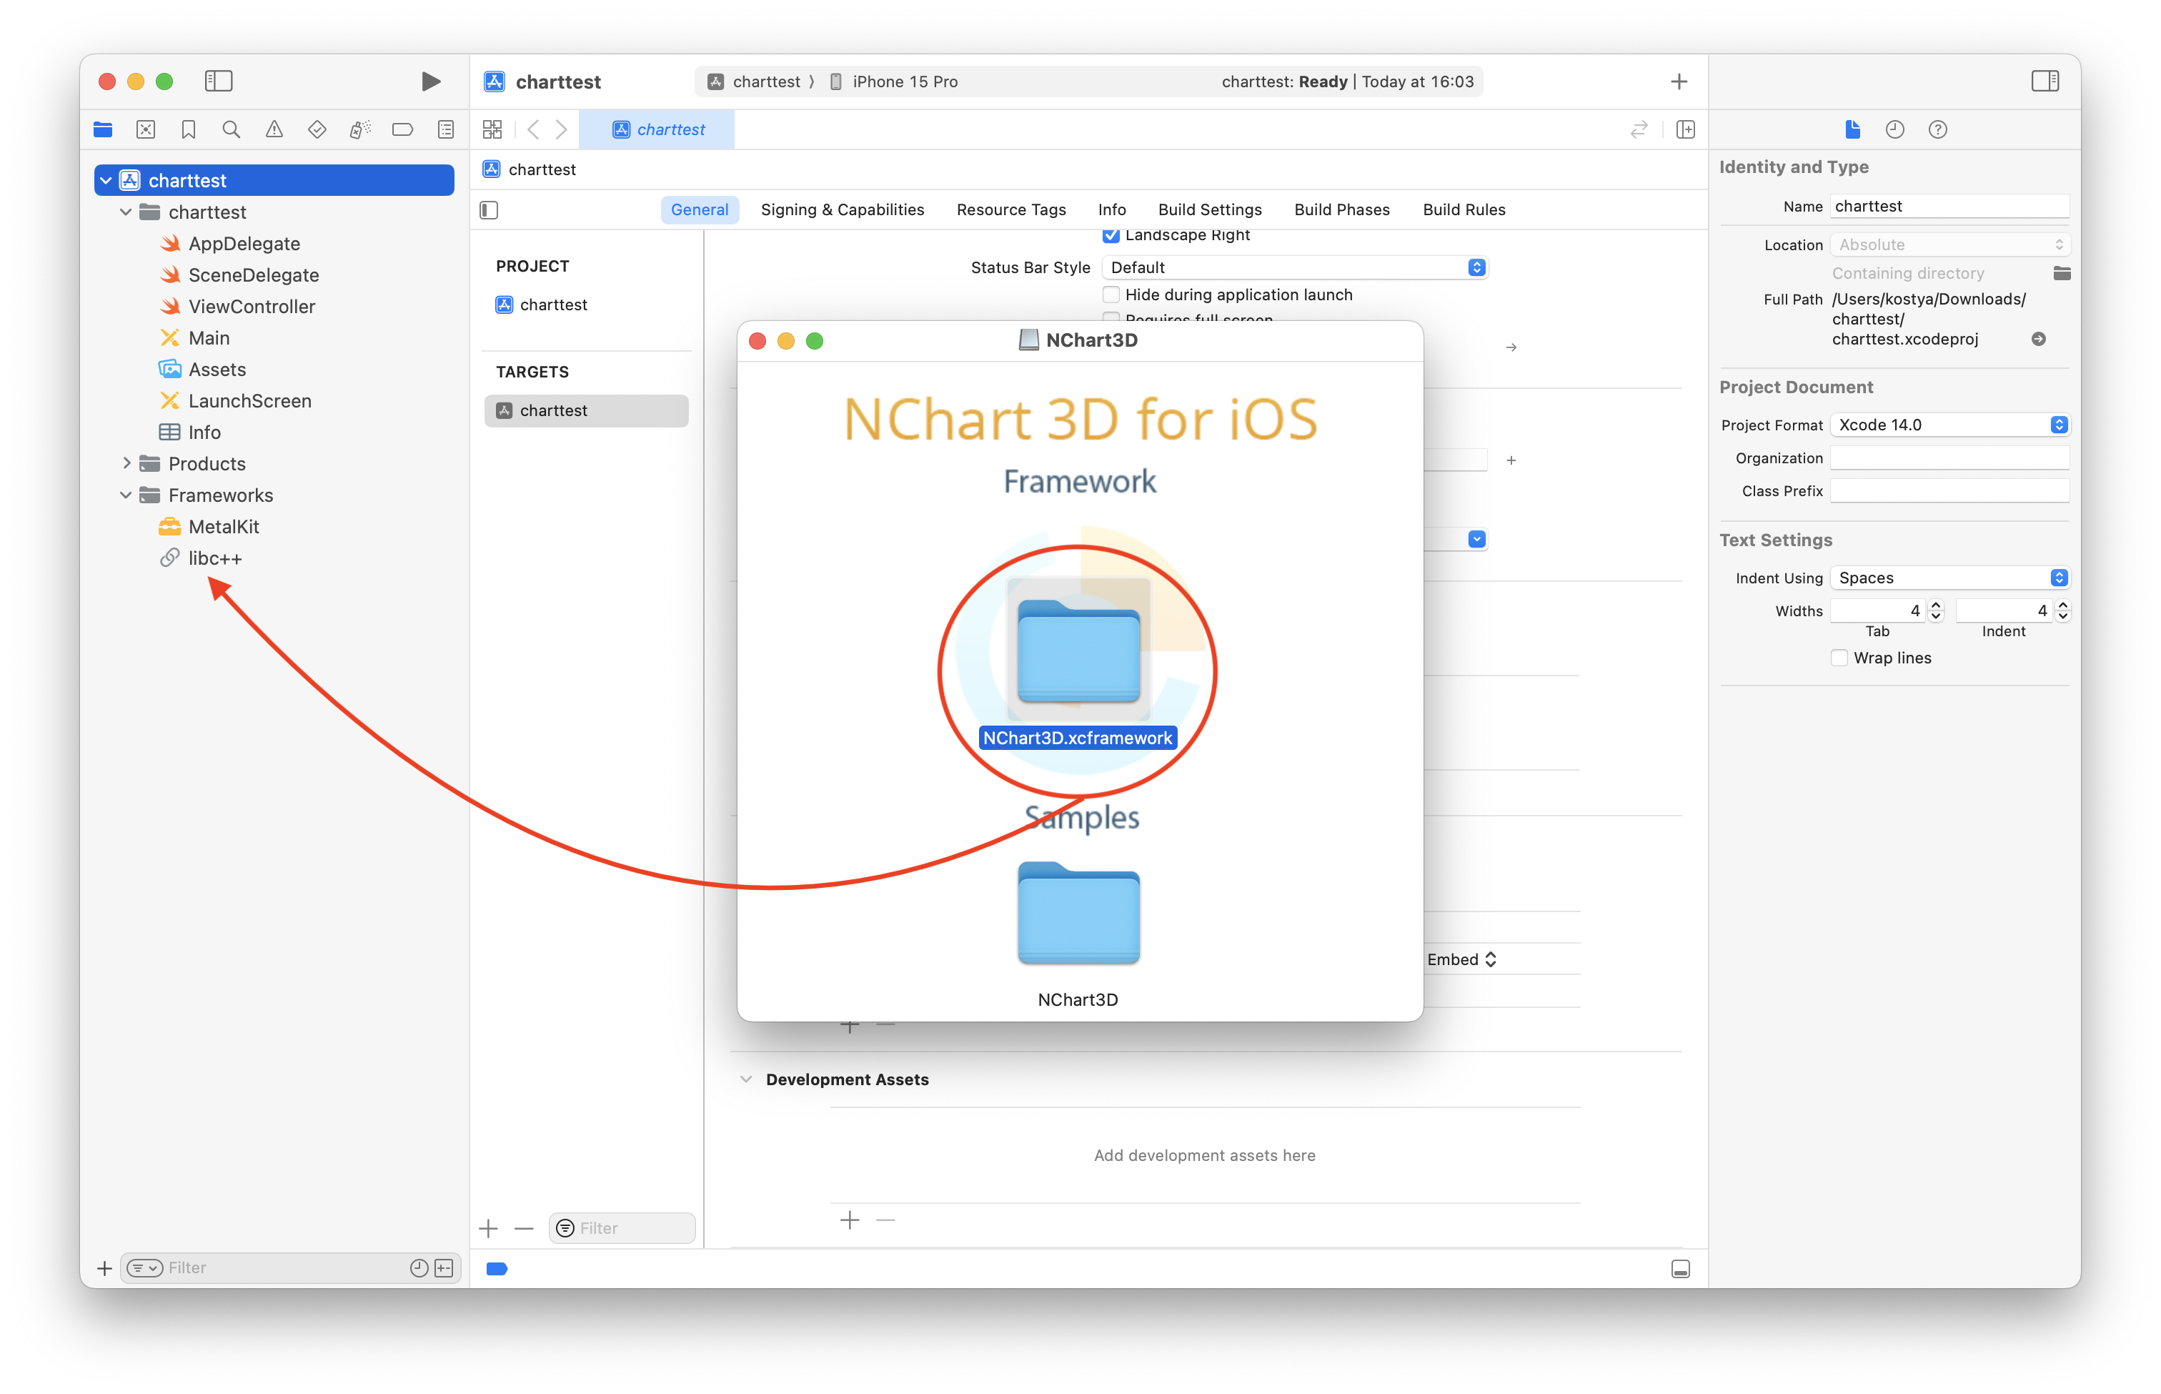
Task: Open the Report navigator icon
Action: tap(446, 129)
